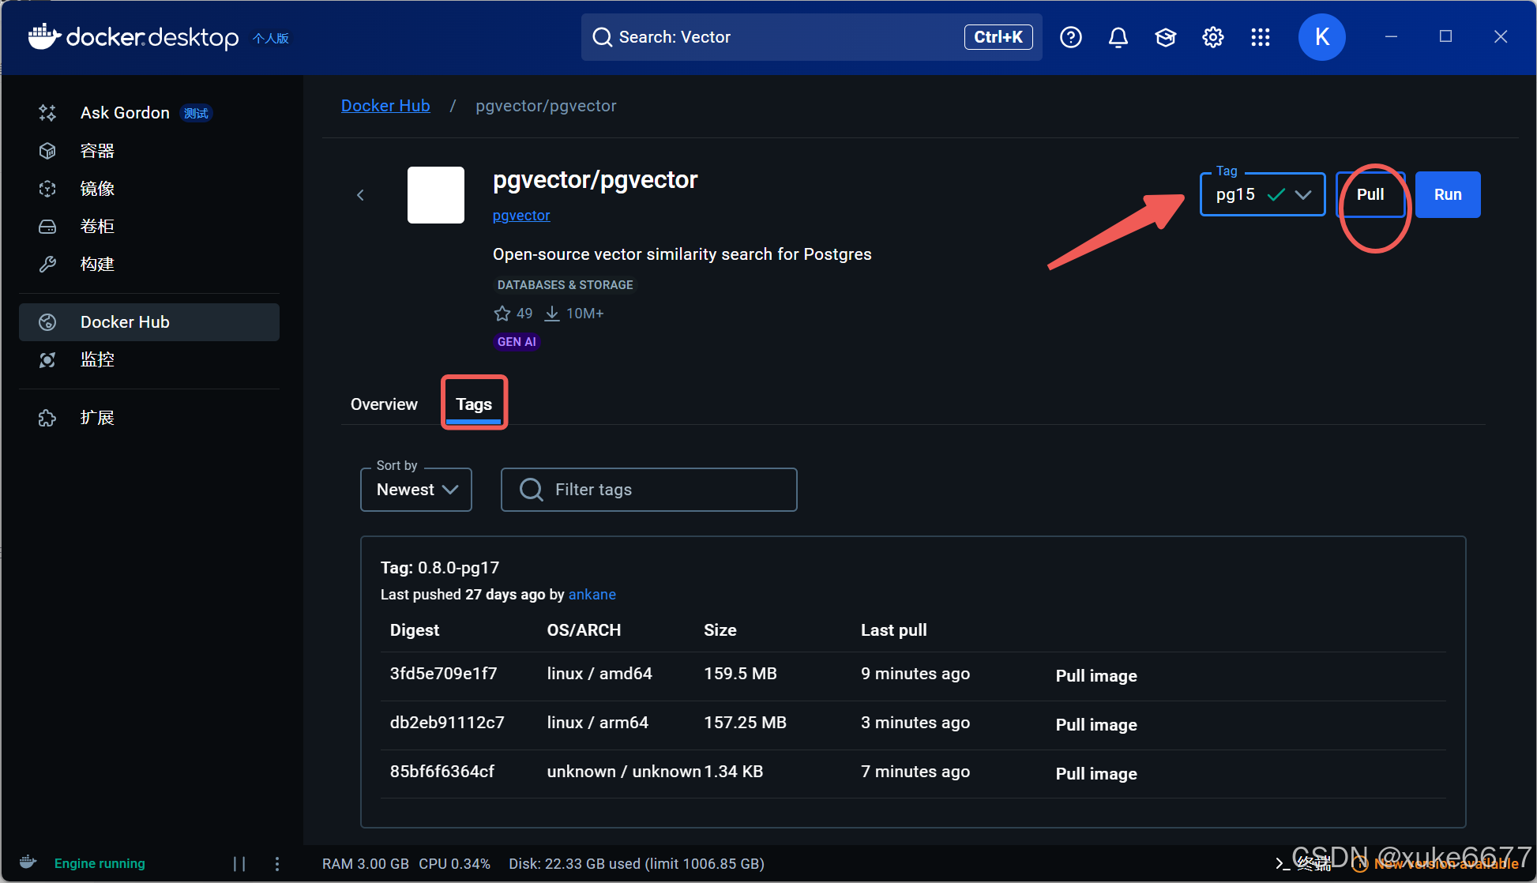This screenshot has height=883, width=1537.
Task: Click the Disk usage status text
Action: [x=637, y=864]
